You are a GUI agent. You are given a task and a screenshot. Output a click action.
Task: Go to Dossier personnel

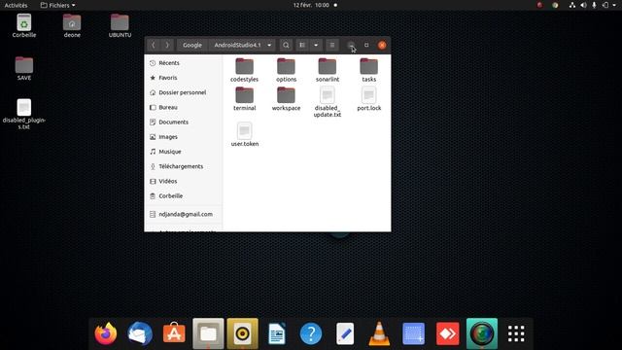(184, 92)
